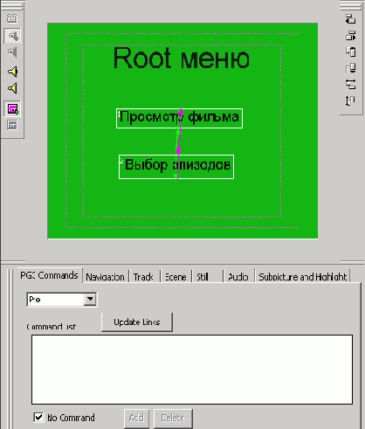Image resolution: width=365 pixels, height=429 pixels.
Task: Click inside the empty command list box
Action: click(192, 370)
